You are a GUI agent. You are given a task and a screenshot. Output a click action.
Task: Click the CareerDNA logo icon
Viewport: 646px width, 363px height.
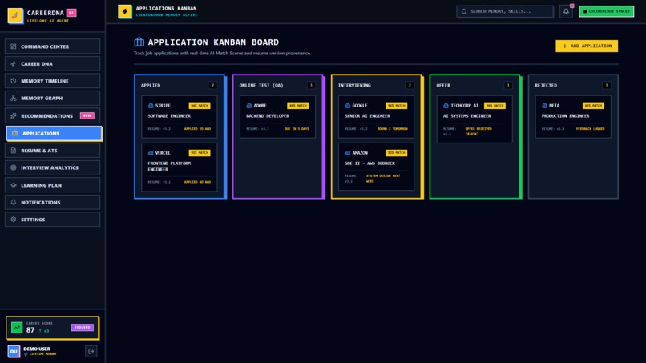(x=15, y=16)
